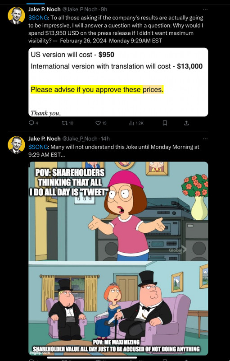Select the active tab indicator at top

36,4
